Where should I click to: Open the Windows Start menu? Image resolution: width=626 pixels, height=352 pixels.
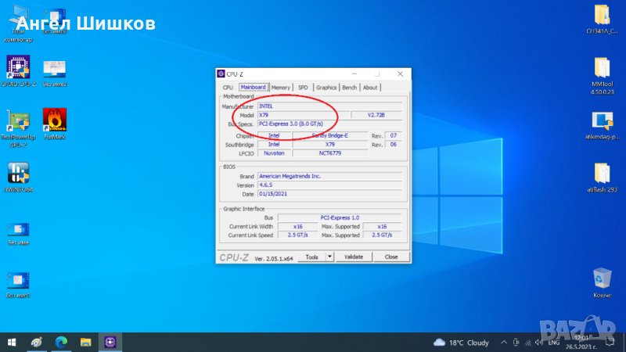click(x=11, y=343)
